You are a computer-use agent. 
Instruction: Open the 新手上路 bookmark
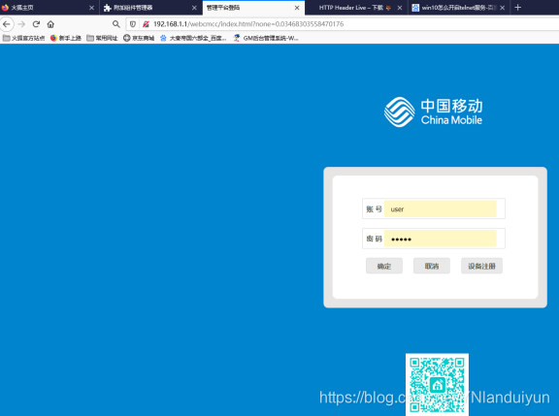[66, 38]
